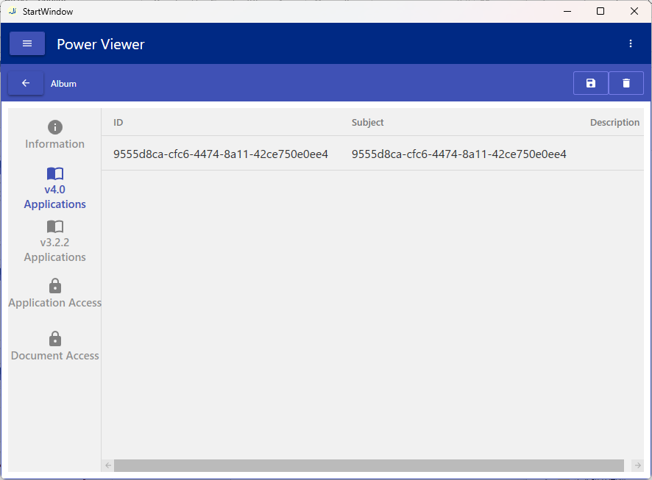Image resolution: width=652 pixels, height=480 pixels.
Task: Switch to the Application Access tab
Action: pyautogui.click(x=55, y=303)
